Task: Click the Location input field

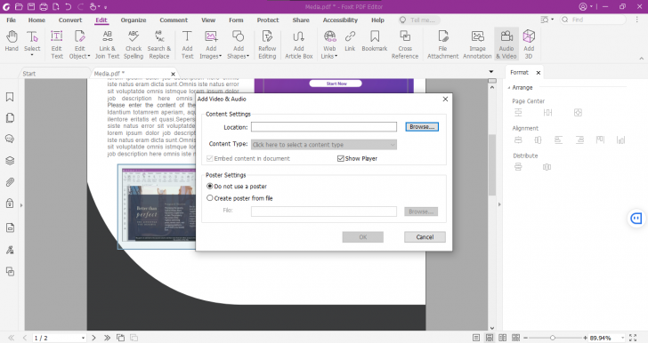Action: click(x=324, y=127)
